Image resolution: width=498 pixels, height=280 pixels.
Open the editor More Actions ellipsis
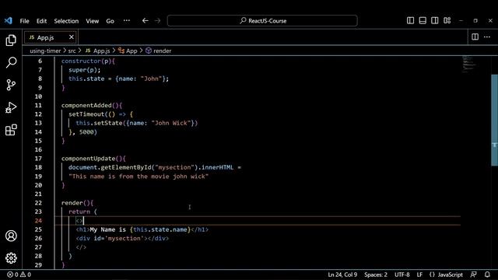487,37
